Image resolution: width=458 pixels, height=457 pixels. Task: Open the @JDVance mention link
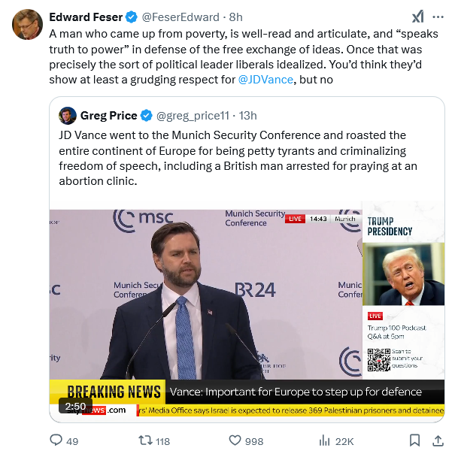click(x=266, y=78)
